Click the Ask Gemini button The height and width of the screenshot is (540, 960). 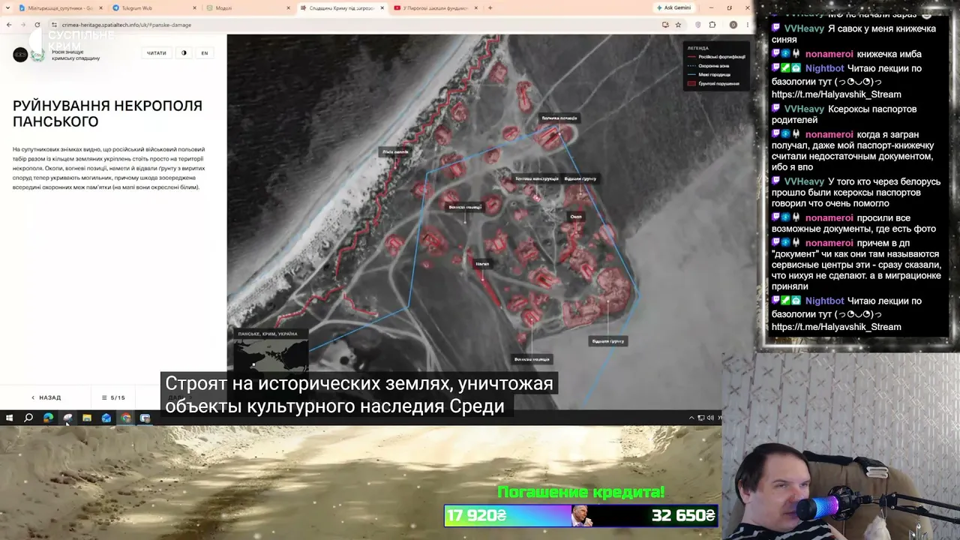click(x=673, y=7)
